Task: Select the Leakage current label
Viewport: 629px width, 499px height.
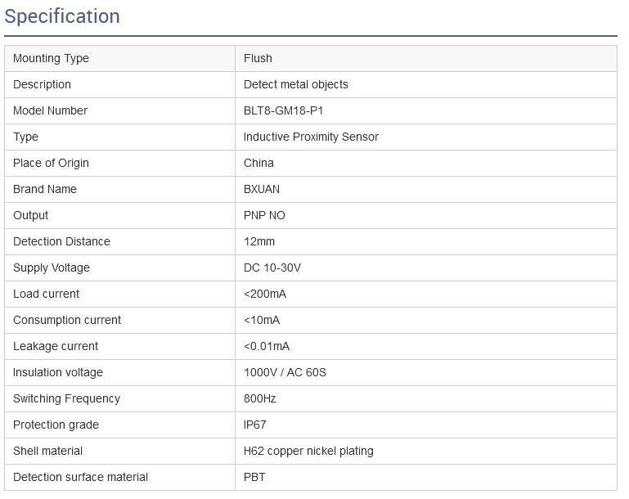Action: 56,346
